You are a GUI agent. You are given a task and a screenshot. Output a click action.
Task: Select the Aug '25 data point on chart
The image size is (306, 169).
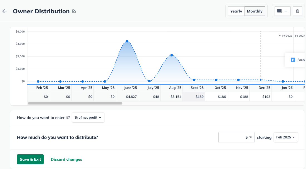172,55
